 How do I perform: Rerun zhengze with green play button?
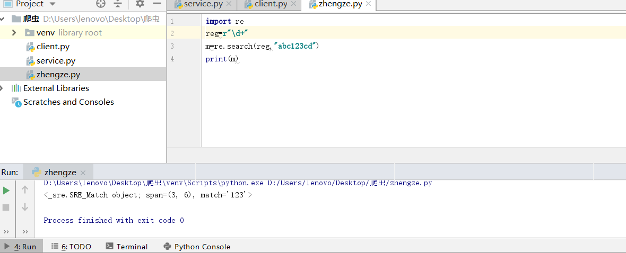point(6,191)
